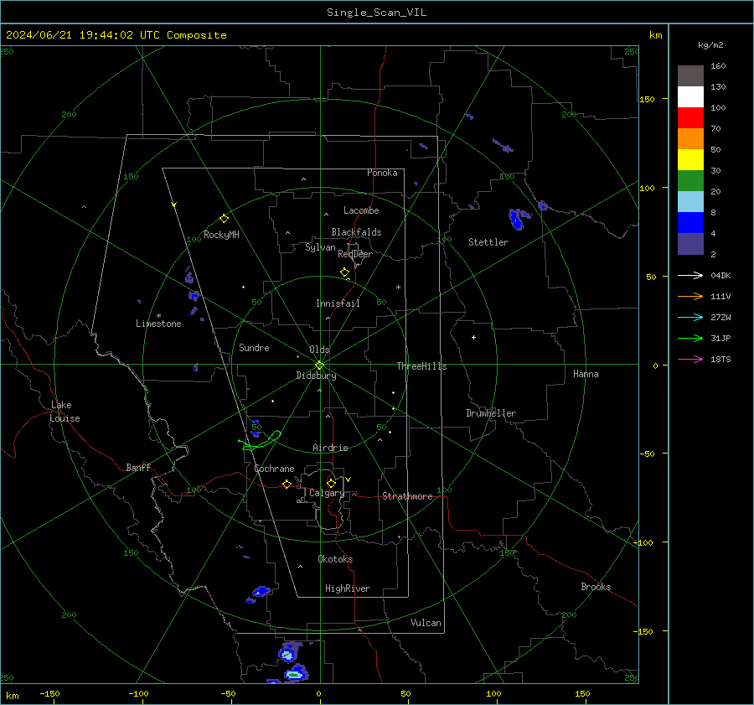
Task: Click the yellow diamond marker near Cochrane
Action: [x=287, y=485]
